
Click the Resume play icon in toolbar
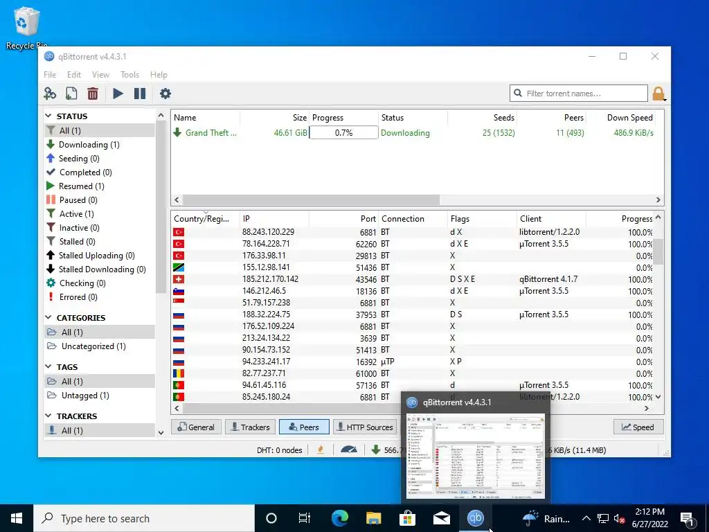[118, 94]
